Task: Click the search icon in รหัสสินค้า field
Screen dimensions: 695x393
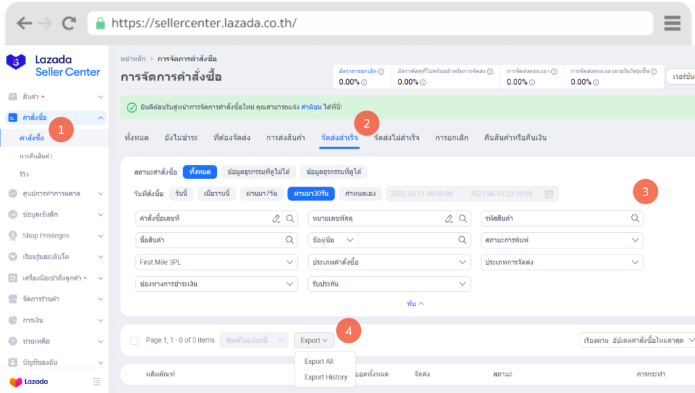Action: 635,219
